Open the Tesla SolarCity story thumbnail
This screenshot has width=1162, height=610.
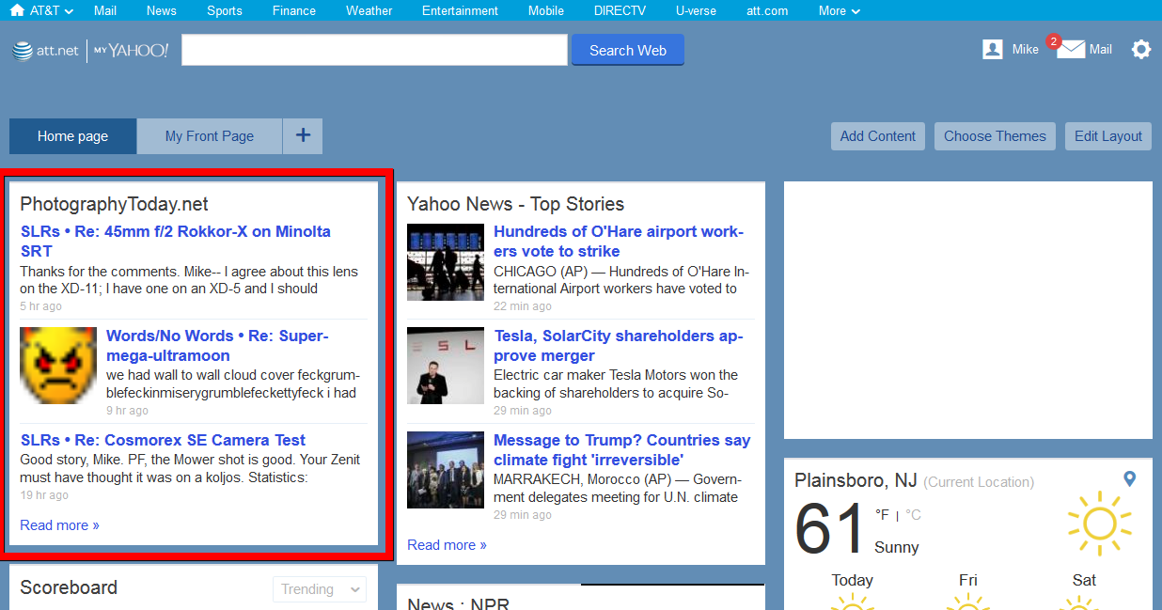[446, 366]
